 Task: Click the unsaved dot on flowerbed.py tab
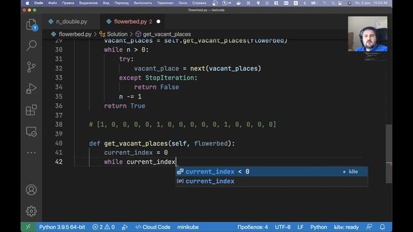click(x=158, y=21)
